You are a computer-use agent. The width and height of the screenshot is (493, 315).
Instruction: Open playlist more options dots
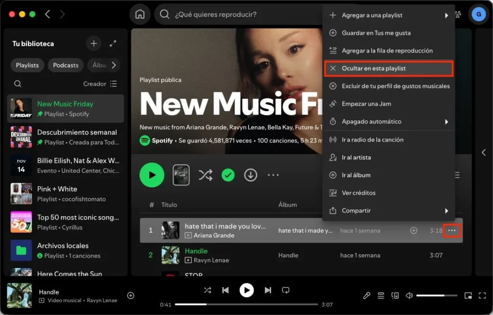(x=273, y=175)
